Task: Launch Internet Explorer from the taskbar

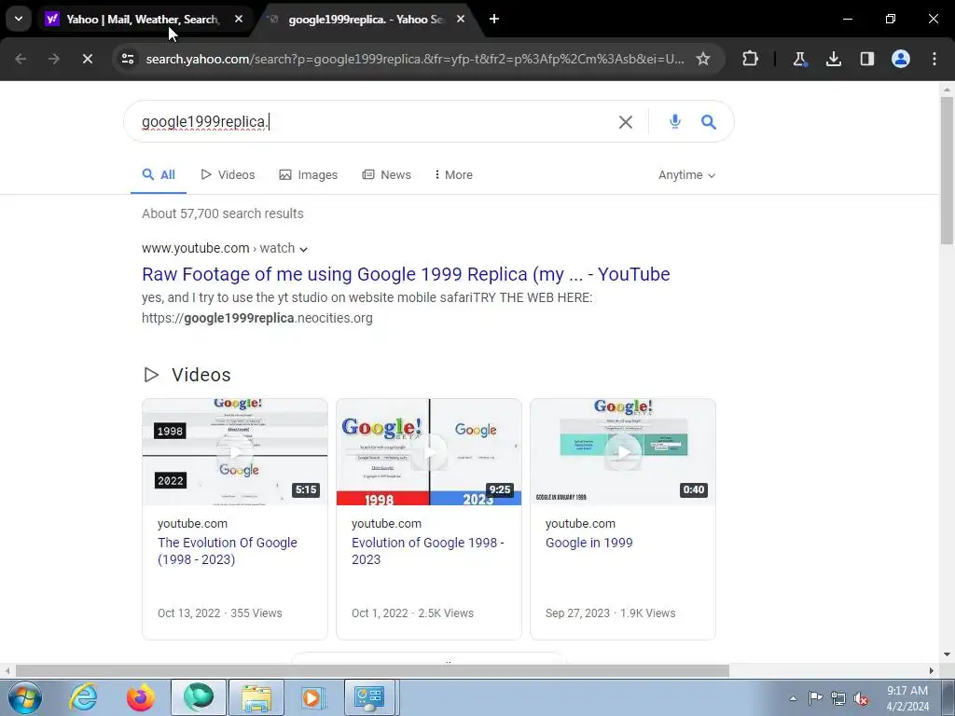Action: pos(83,697)
